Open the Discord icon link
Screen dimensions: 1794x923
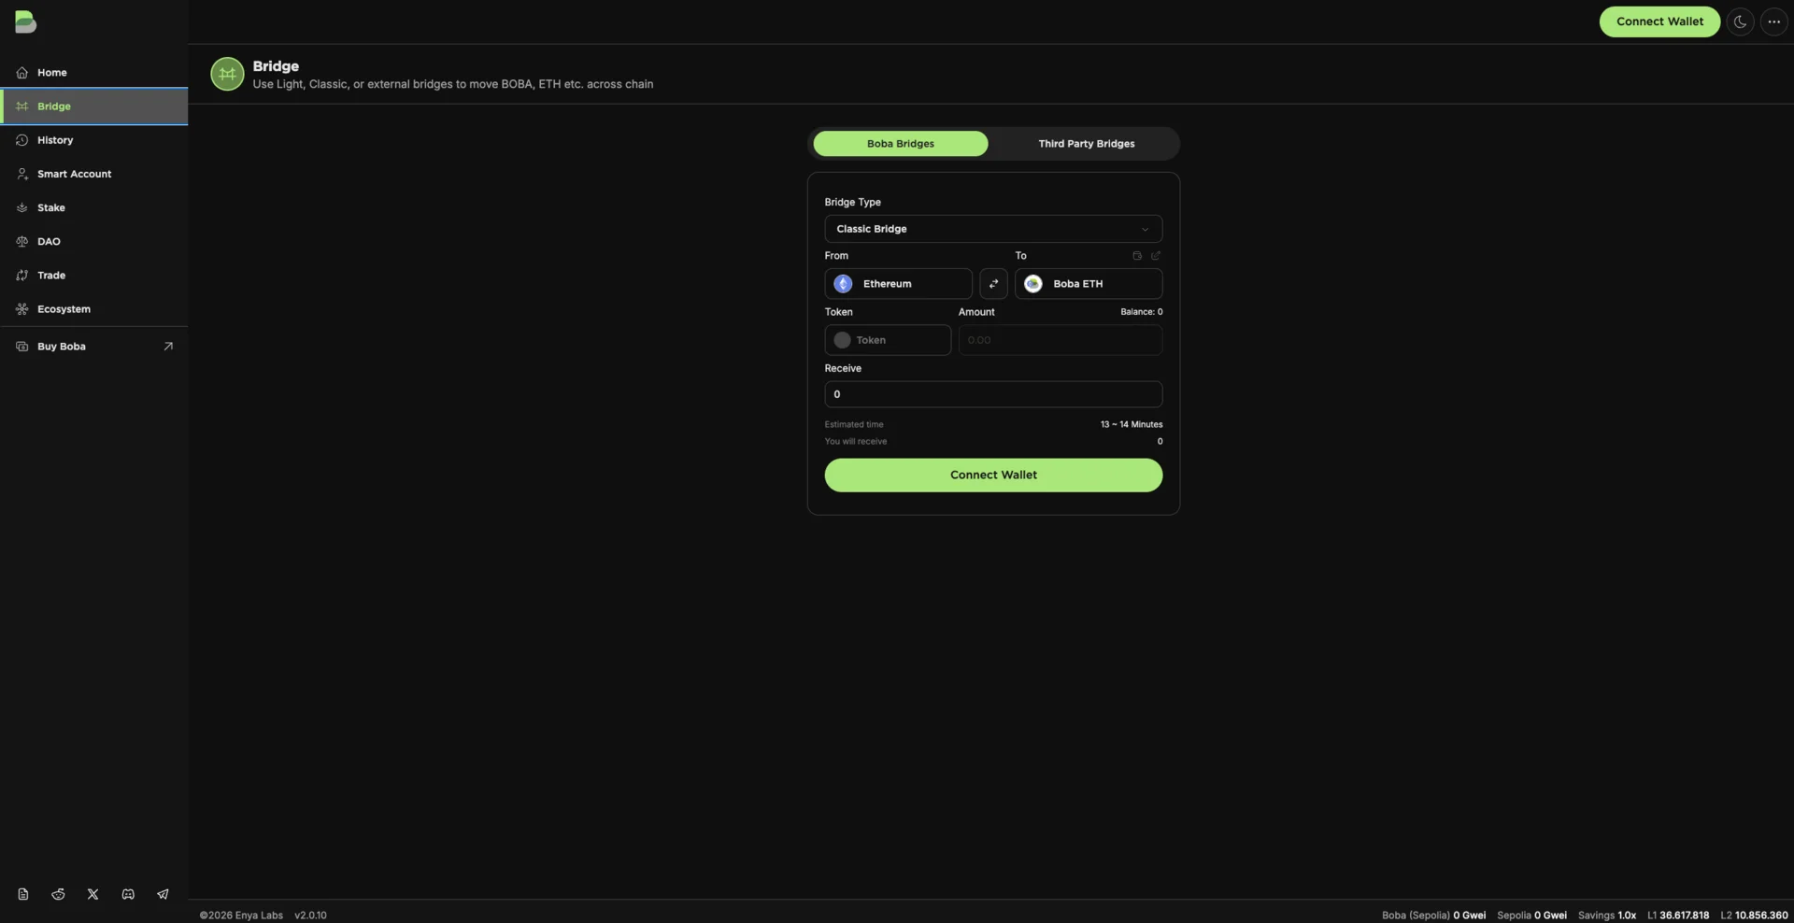click(x=128, y=894)
